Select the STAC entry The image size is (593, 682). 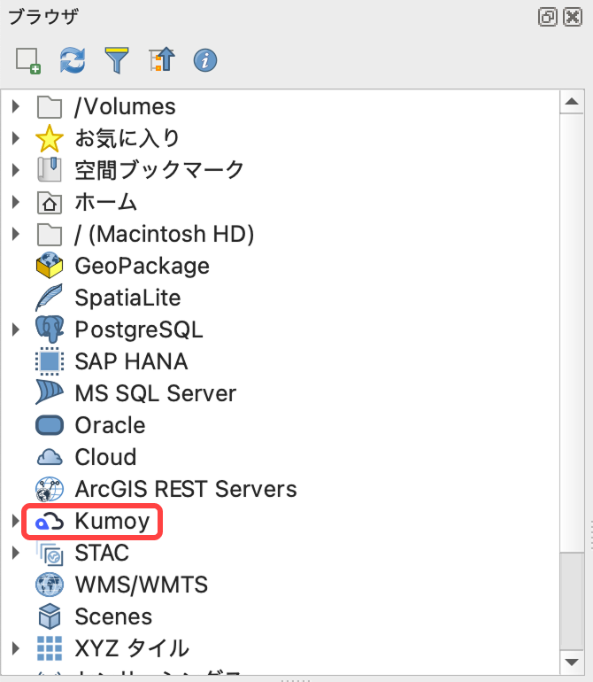[102, 554]
